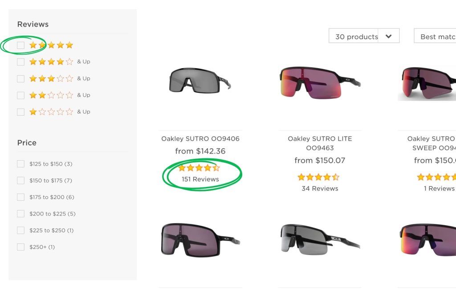Enable the 5-star reviews filter
Image resolution: width=456 pixels, height=304 pixels.
(x=20, y=45)
